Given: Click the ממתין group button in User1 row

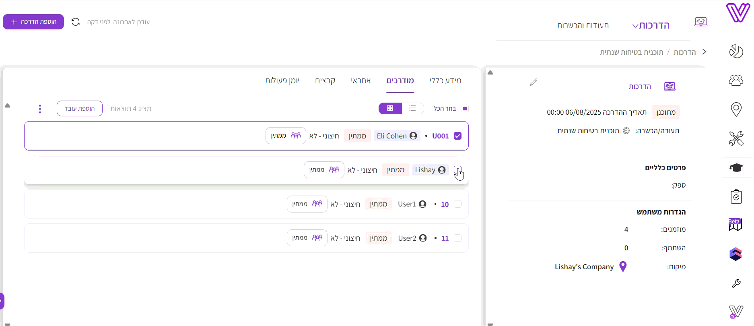Looking at the screenshot, I should click(307, 204).
